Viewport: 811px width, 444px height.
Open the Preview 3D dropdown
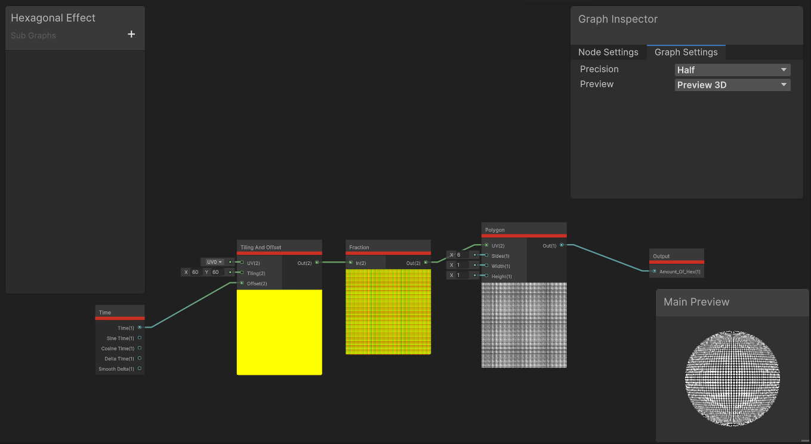point(732,84)
